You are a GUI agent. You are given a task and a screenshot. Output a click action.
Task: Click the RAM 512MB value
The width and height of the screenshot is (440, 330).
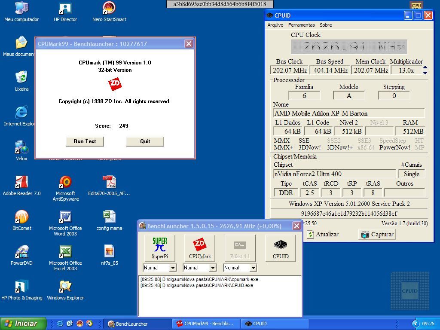tap(410, 131)
